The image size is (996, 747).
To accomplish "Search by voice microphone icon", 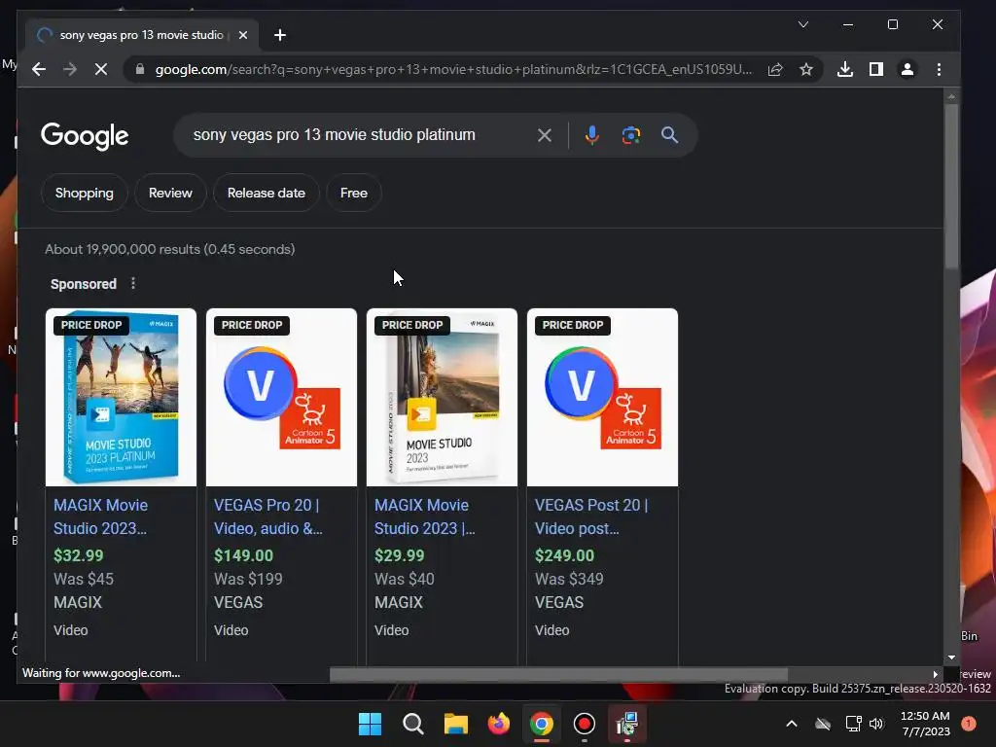I will (591, 134).
